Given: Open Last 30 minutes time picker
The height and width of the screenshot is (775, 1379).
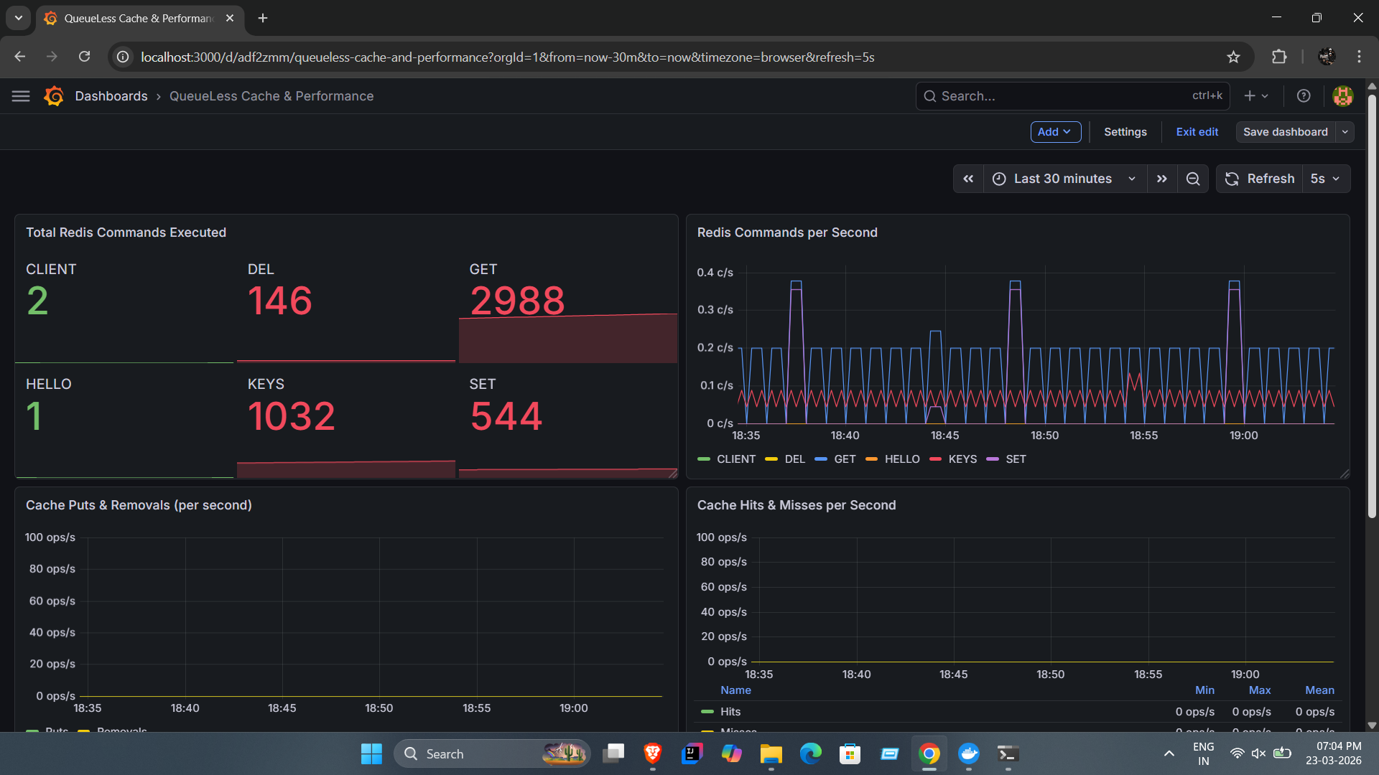Looking at the screenshot, I should [x=1064, y=179].
